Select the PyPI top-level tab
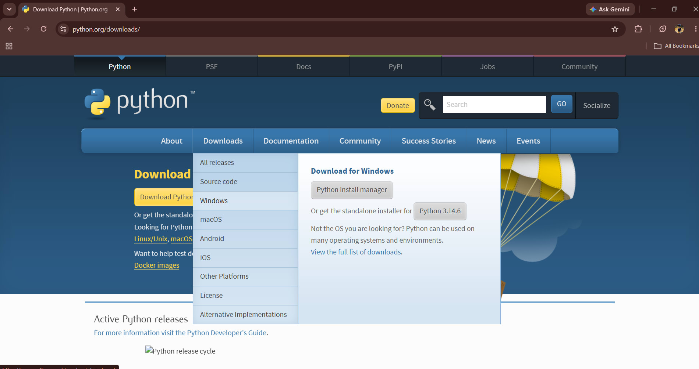 click(x=396, y=66)
